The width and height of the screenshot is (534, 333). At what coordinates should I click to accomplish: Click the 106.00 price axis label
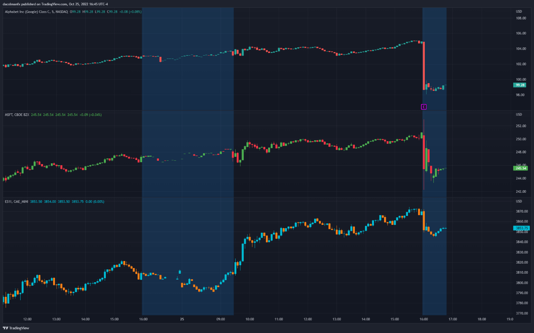pyautogui.click(x=521, y=34)
